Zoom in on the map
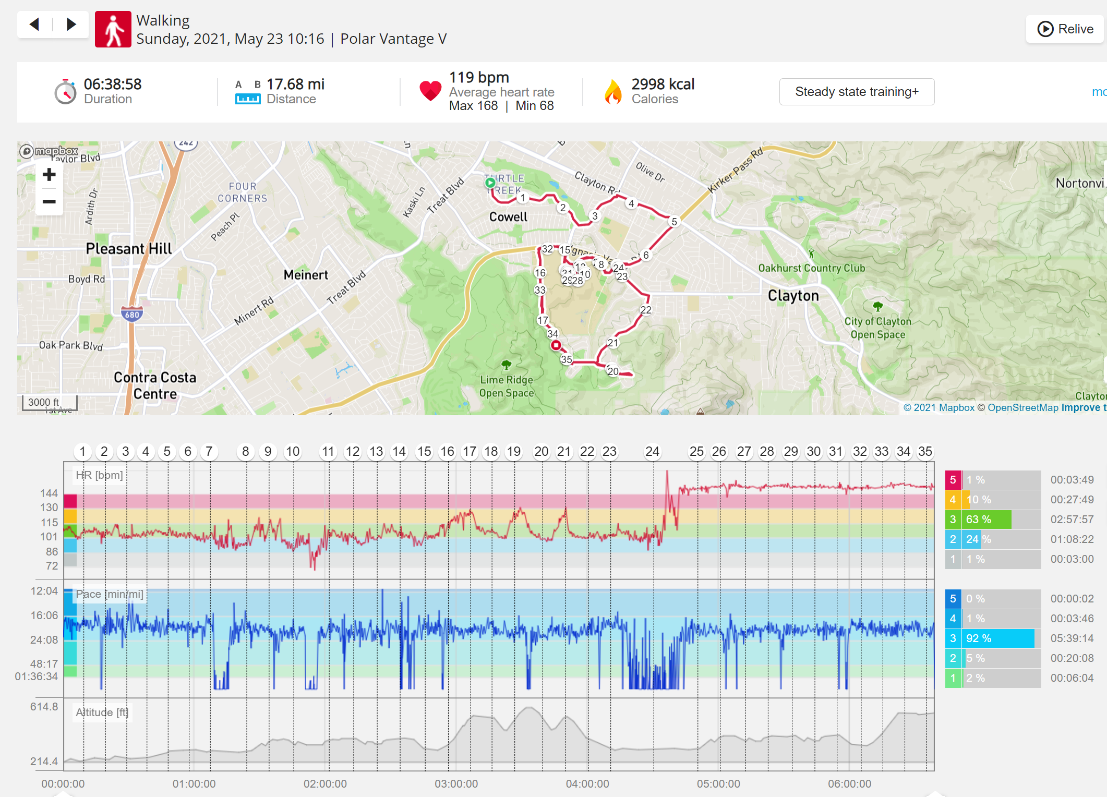 [49, 174]
